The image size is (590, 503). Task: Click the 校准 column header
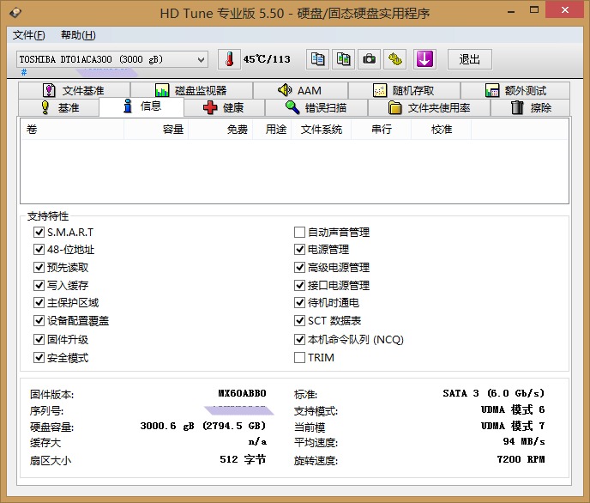[442, 130]
